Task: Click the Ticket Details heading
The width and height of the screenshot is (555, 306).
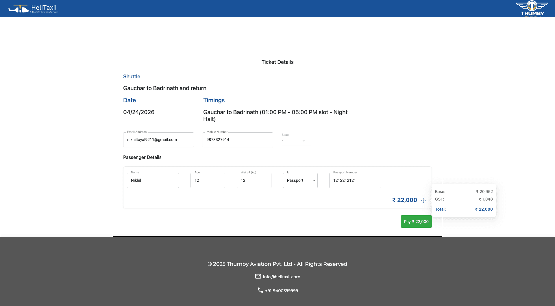Action: tap(277, 62)
